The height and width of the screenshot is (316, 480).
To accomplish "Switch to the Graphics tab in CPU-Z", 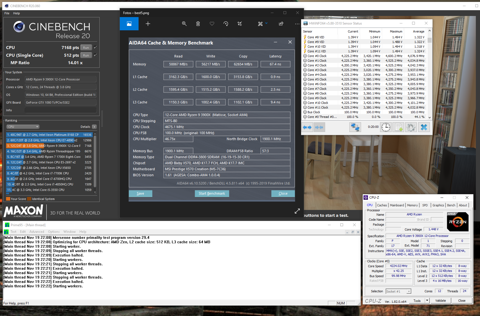I will click(x=438, y=205).
